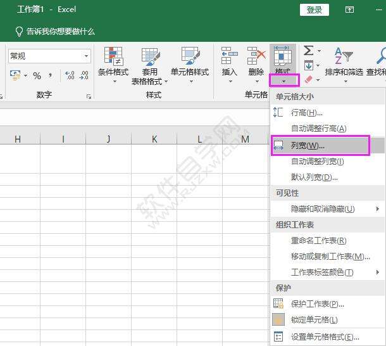386x346 pixels.
Task: Choose AutoFit Row Height (自动调整行高)
Action: pyautogui.click(x=328, y=129)
